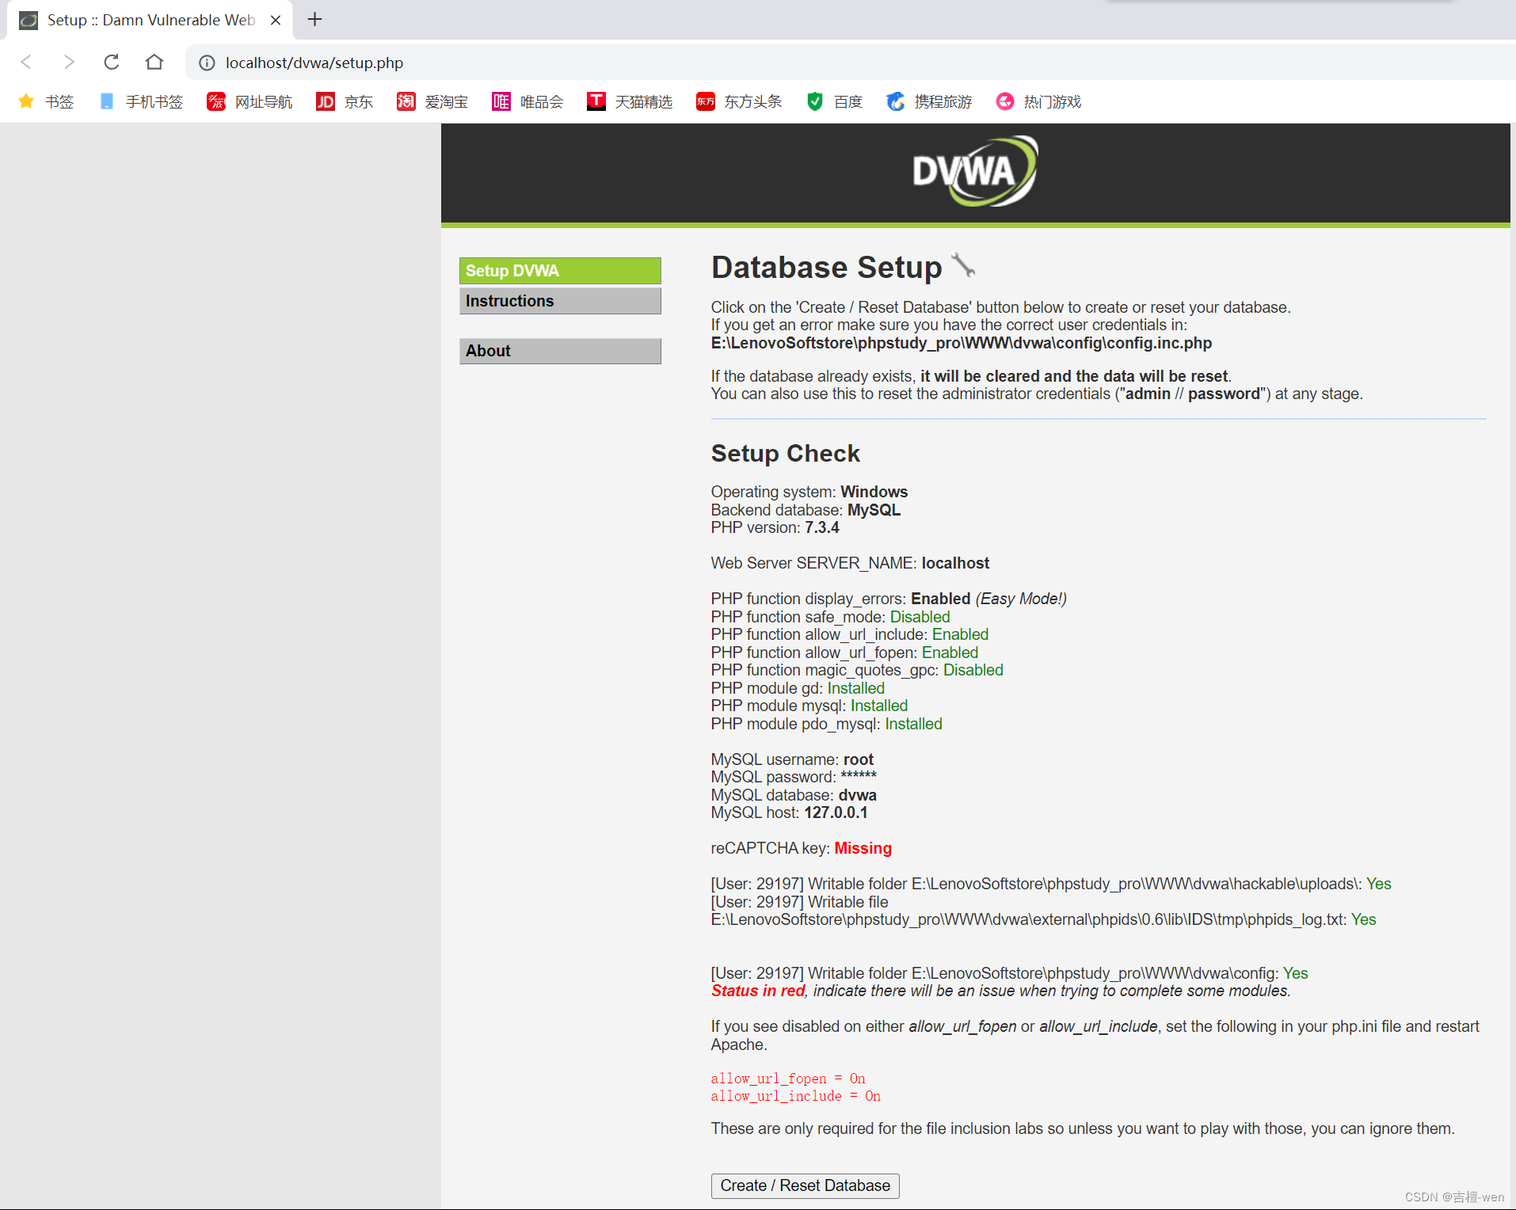
Task: Reload the page with refresh icon
Action: (112, 62)
